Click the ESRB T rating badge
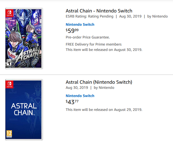 coord(9,63)
